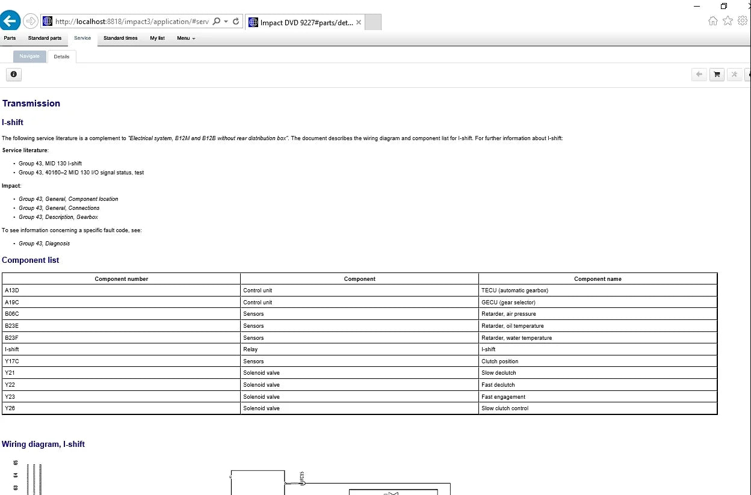This screenshot has height=495, width=751.
Task: Click the Retarder, oil temperature cell
Action: click(x=598, y=326)
